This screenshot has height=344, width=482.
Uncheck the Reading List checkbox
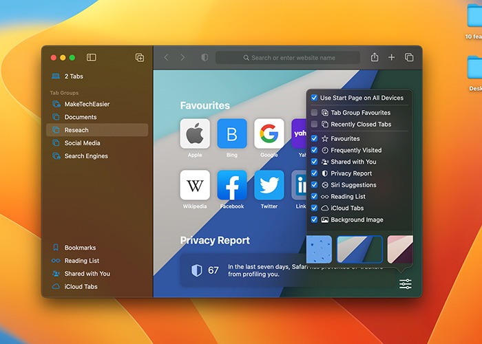(x=314, y=196)
